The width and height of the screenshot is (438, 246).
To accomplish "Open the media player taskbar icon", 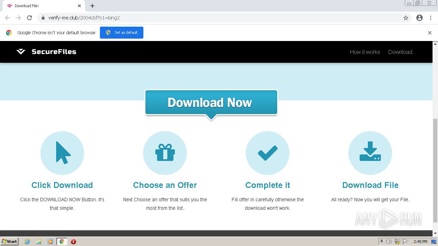I will pyautogui.click(x=50, y=242).
